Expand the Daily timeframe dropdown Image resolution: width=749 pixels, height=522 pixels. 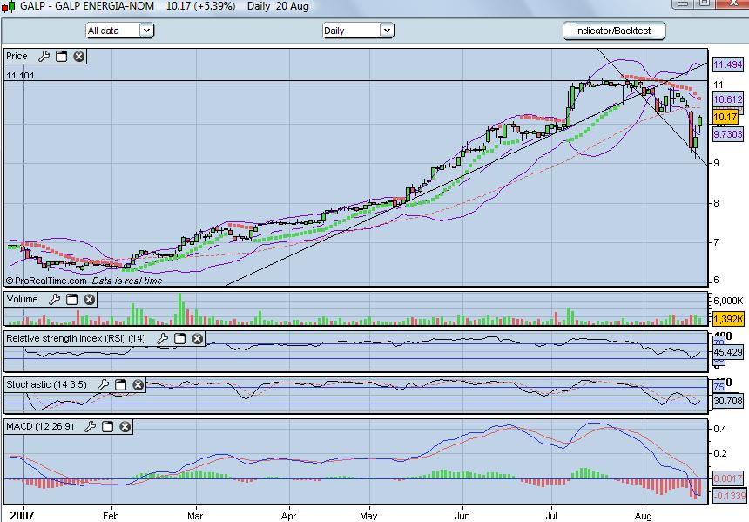click(x=387, y=31)
